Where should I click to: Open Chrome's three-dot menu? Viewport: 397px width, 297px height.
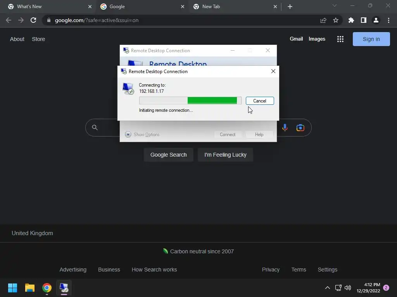[x=388, y=20]
